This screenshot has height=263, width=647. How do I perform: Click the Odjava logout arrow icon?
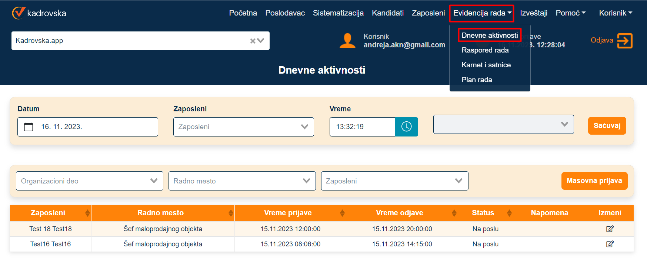(x=624, y=41)
